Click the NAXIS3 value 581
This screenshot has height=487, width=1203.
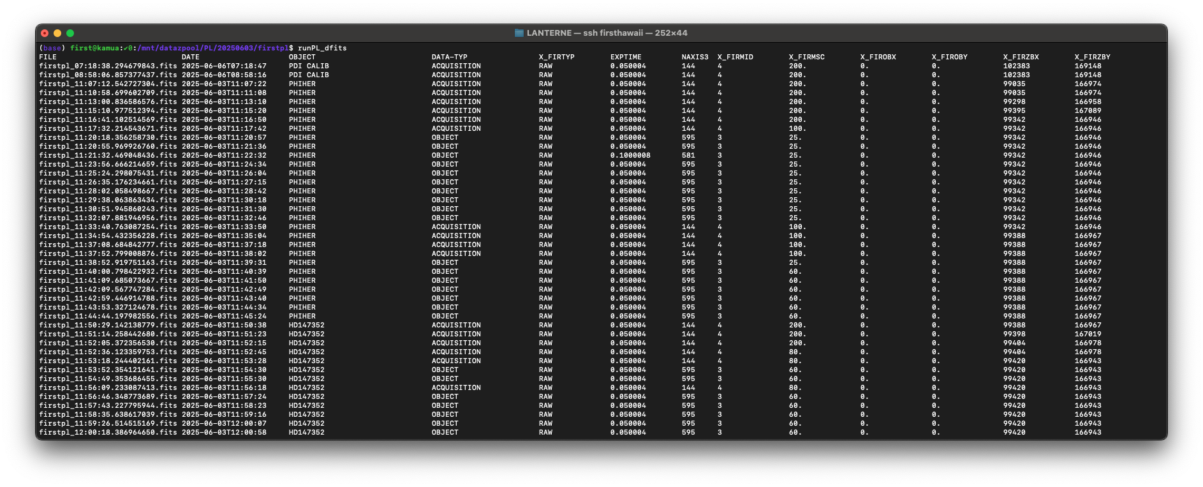click(688, 155)
